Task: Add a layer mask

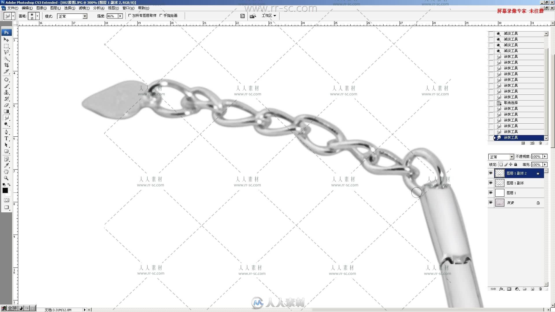Action: coord(509,289)
